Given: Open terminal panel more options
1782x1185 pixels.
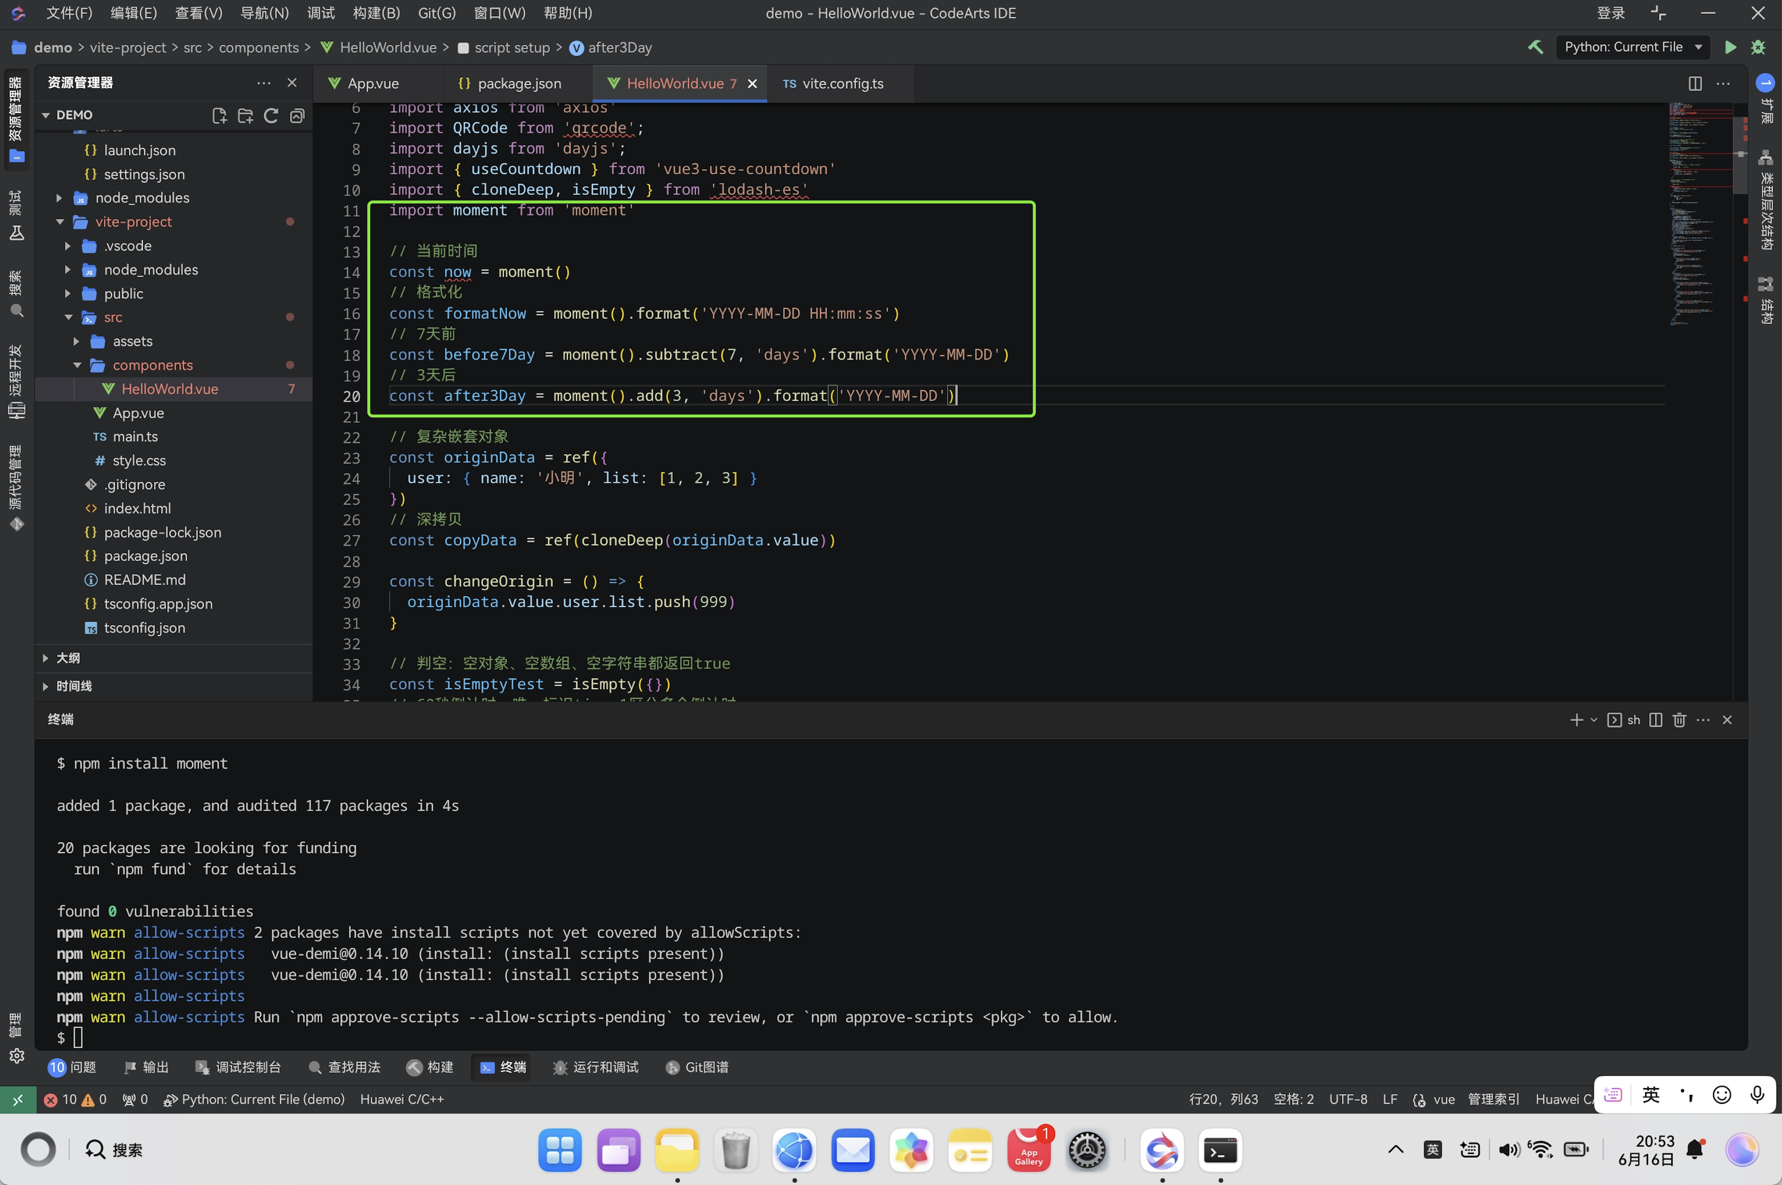Looking at the screenshot, I should 1703,719.
